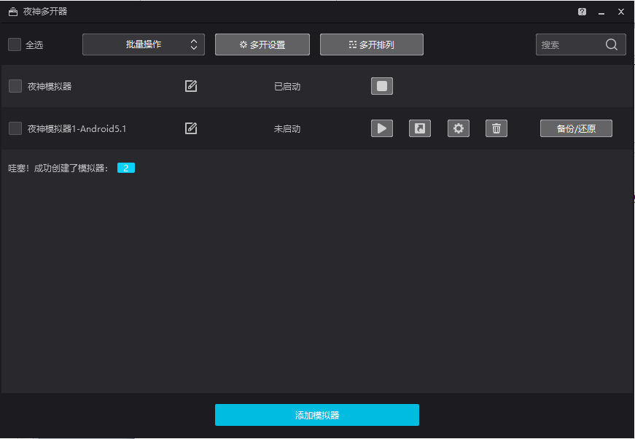Close the 夜神多开器 window

(x=621, y=12)
